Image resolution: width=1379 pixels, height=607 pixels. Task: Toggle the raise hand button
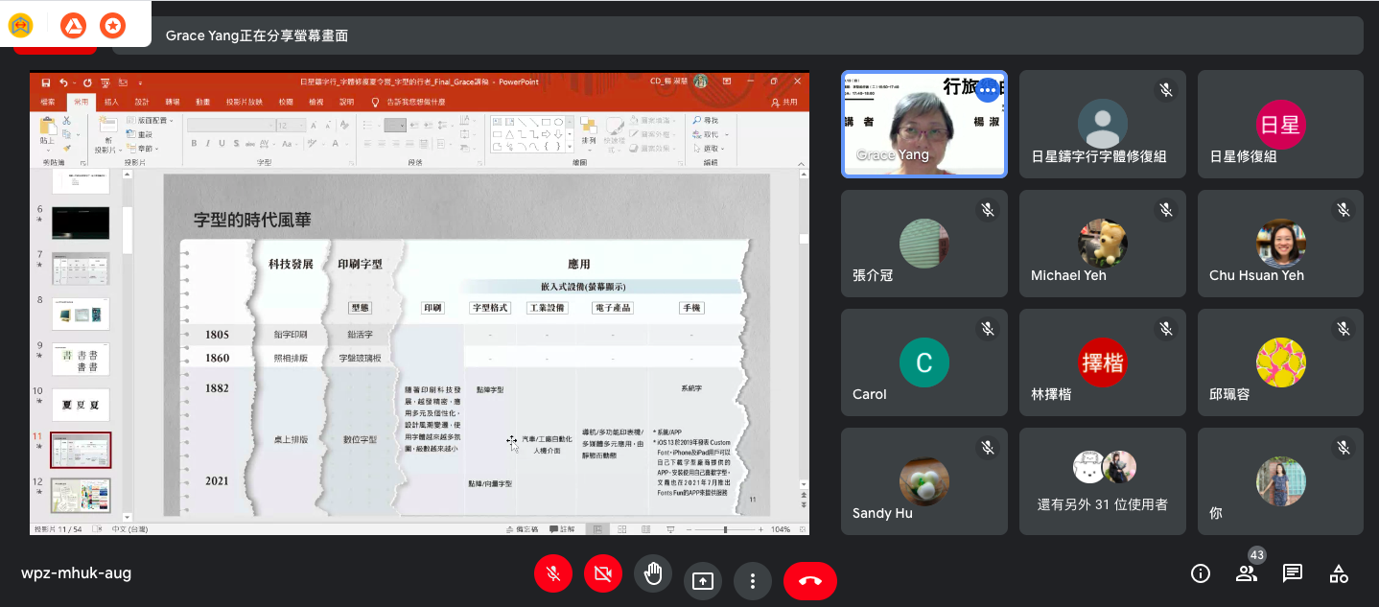click(x=653, y=573)
